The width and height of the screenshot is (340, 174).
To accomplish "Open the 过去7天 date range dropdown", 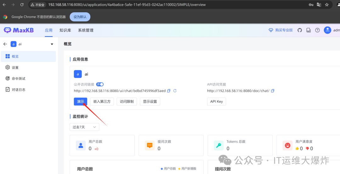I will coord(84,127).
